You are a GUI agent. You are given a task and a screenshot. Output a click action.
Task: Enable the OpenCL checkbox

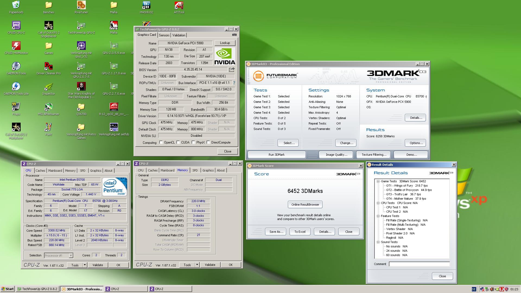(x=161, y=142)
